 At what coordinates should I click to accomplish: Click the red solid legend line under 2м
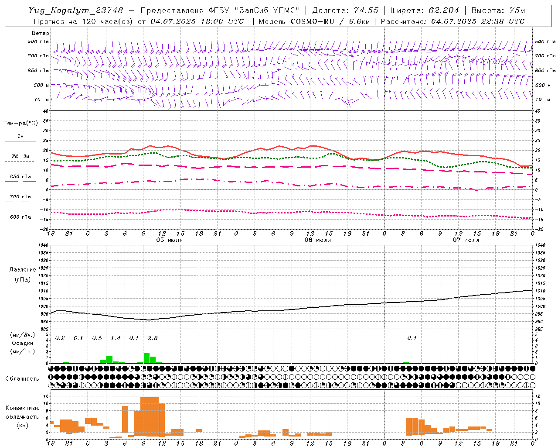click(20, 141)
